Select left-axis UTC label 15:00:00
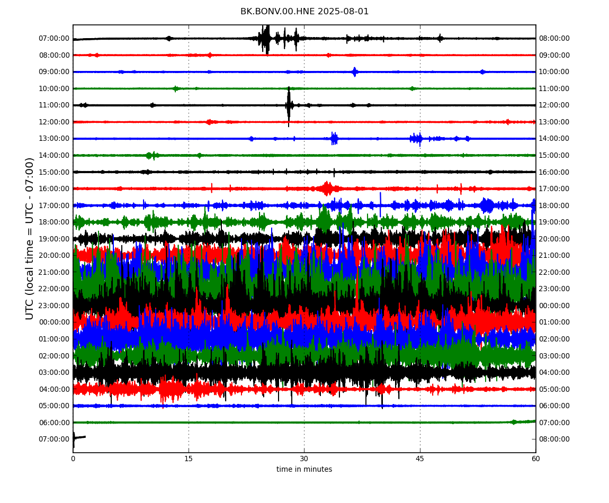Image resolution: width=609 pixels, height=503 pixels. [x=55, y=172]
